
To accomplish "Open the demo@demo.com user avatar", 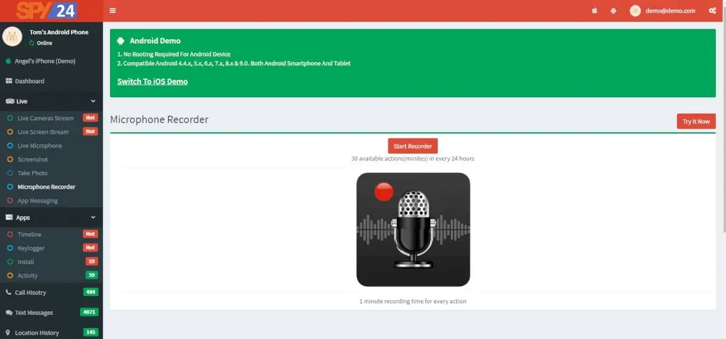I will pyautogui.click(x=635, y=11).
